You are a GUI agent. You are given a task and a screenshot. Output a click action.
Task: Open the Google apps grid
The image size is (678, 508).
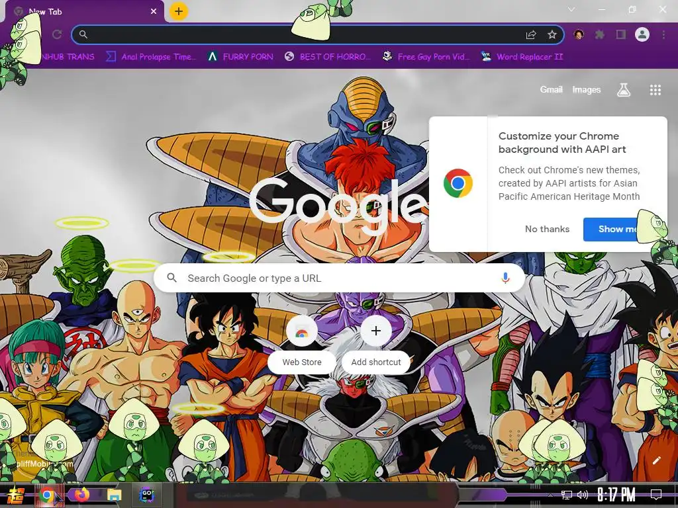(655, 90)
